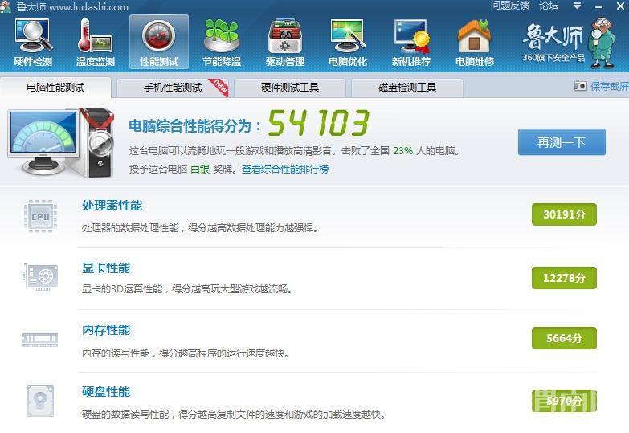Open 节能降温 clover icon
Viewport: 629px width, 433px height.
[x=222, y=42]
